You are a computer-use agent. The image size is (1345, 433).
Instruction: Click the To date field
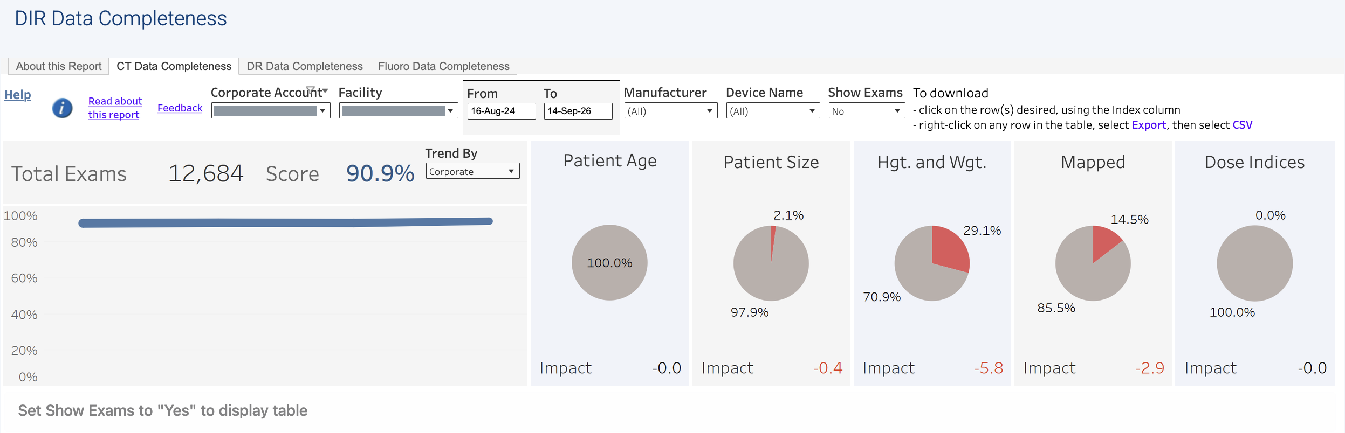(x=578, y=111)
